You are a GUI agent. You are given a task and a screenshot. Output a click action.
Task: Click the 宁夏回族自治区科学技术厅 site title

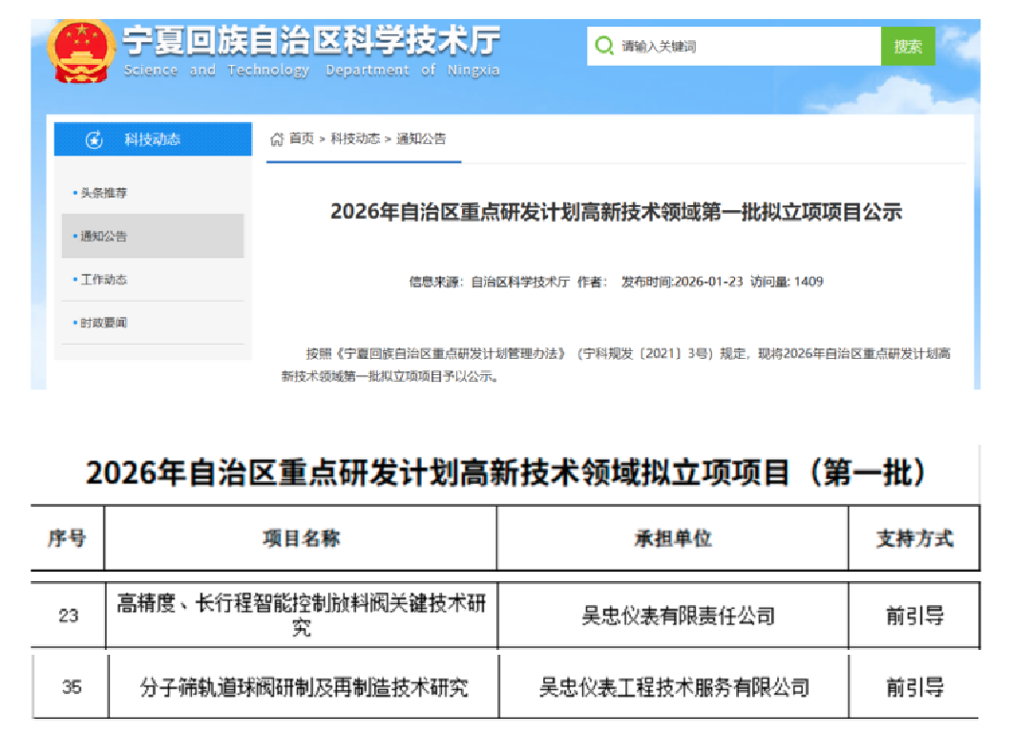[x=311, y=42]
